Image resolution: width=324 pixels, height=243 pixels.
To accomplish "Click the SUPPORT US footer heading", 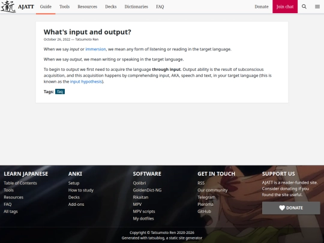I will pos(278,174).
